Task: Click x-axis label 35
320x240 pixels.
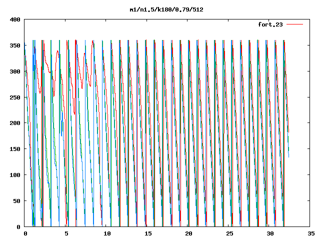Action: coord(311,233)
